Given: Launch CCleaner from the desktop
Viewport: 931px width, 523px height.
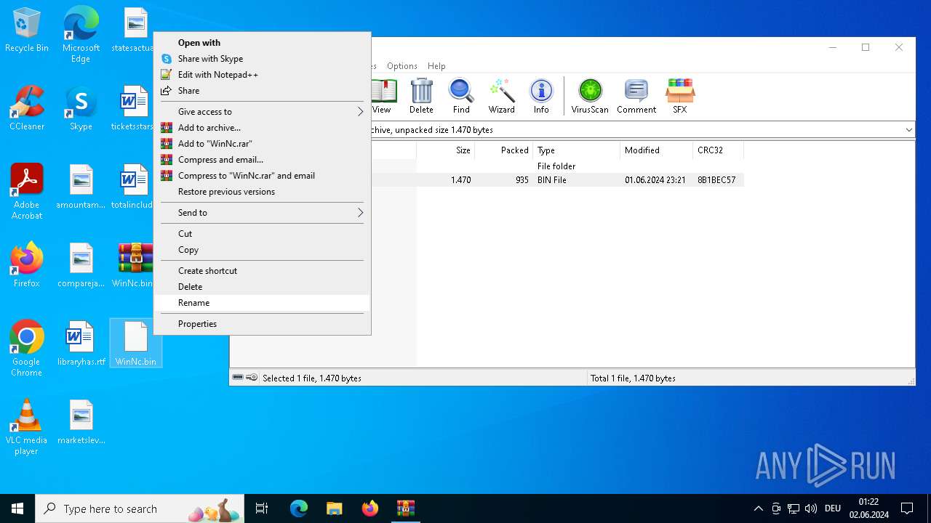Looking at the screenshot, I should click(27, 108).
